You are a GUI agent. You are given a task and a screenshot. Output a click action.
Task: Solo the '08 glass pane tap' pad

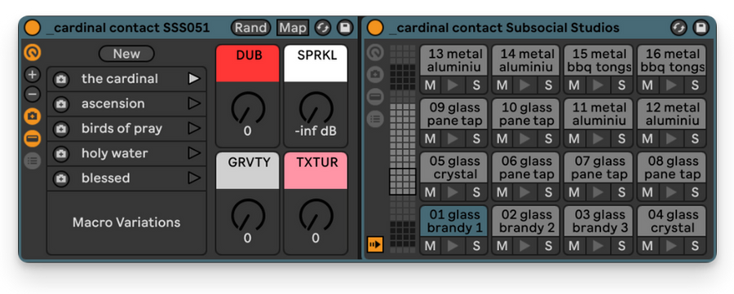click(695, 192)
